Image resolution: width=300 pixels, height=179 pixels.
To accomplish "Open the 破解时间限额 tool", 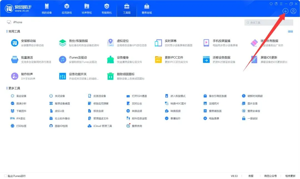I will tap(252, 96).
